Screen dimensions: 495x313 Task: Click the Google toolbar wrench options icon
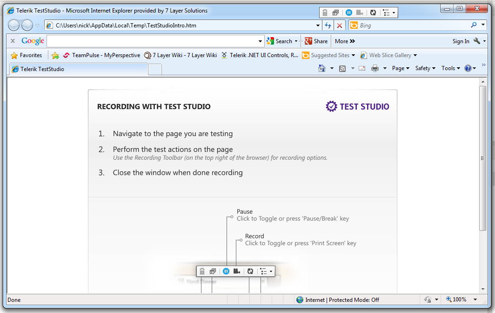click(477, 41)
